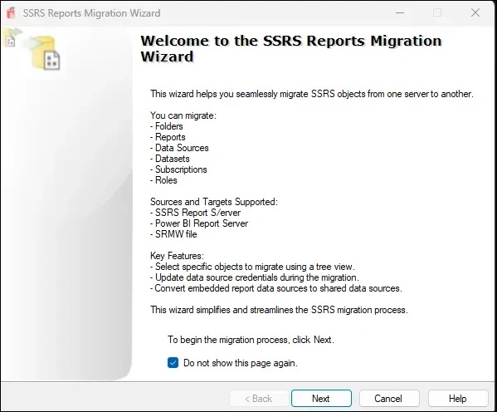
Task: Click the 'Datasets' list entry
Action: pyautogui.click(x=170, y=159)
